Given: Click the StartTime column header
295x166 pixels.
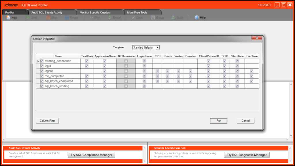Looking at the screenshot, I should point(237,56).
